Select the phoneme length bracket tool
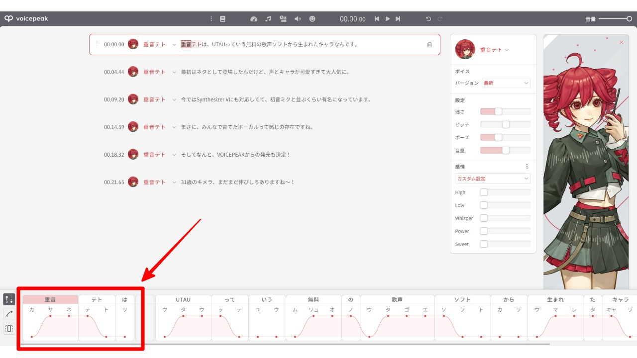This screenshot has height=358, width=637. coord(9,329)
